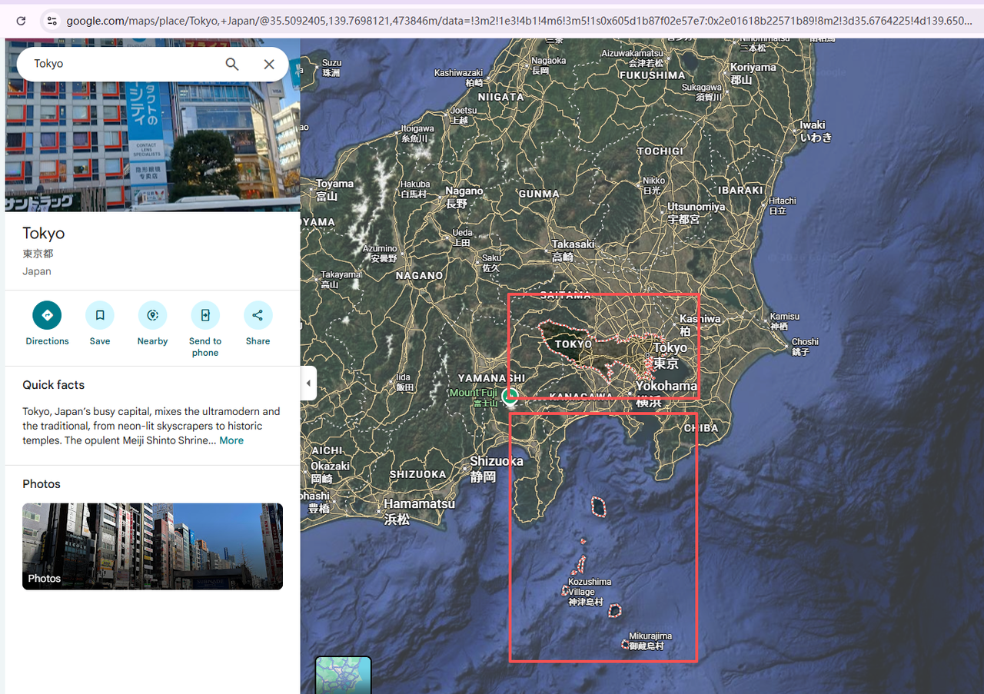Click the Quick facts heading

pyautogui.click(x=53, y=385)
